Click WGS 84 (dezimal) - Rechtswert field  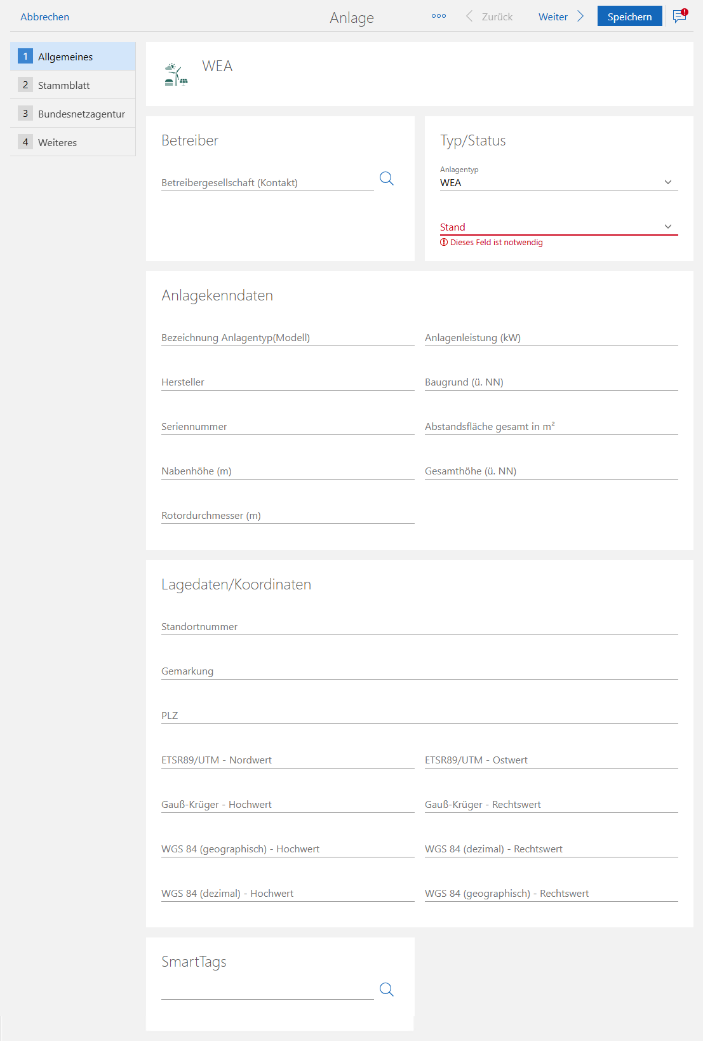point(551,849)
